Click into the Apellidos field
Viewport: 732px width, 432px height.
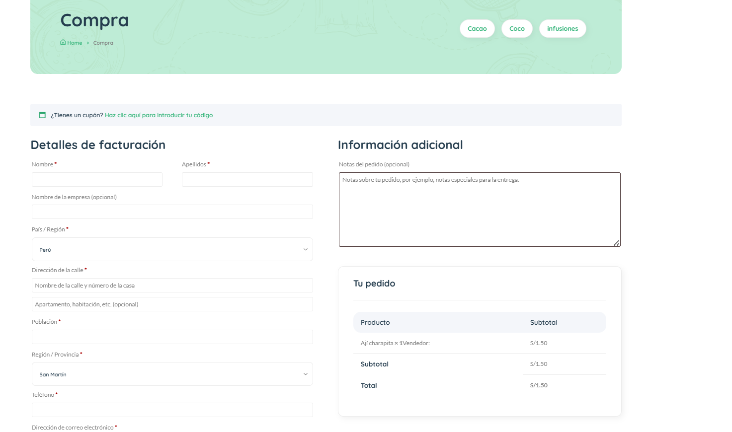[247, 180]
